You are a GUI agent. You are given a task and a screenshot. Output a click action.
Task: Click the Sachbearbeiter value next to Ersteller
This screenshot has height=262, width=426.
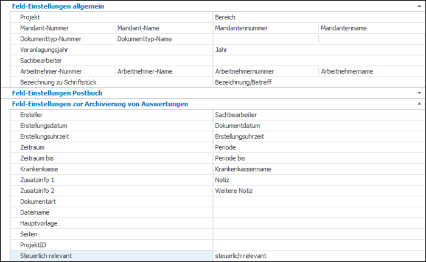pyautogui.click(x=319, y=115)
